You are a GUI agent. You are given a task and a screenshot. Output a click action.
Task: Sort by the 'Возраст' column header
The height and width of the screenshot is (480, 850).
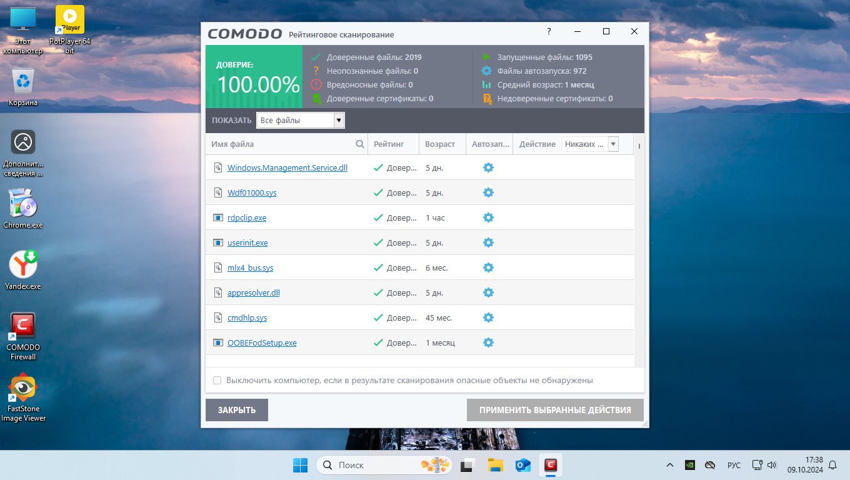(440, 144)
